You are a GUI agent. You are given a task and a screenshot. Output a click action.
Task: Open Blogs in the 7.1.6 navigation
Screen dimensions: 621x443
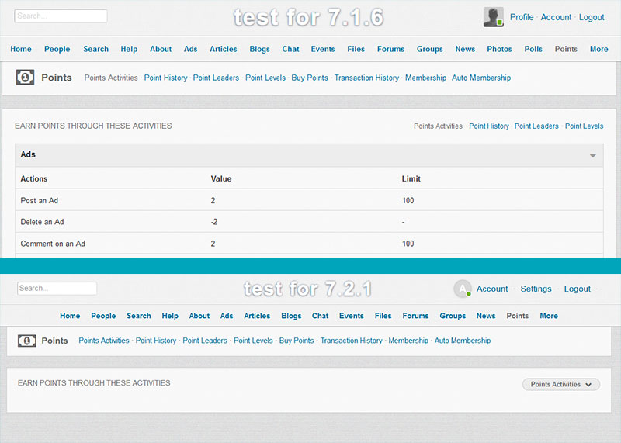[x=259, y=49]
